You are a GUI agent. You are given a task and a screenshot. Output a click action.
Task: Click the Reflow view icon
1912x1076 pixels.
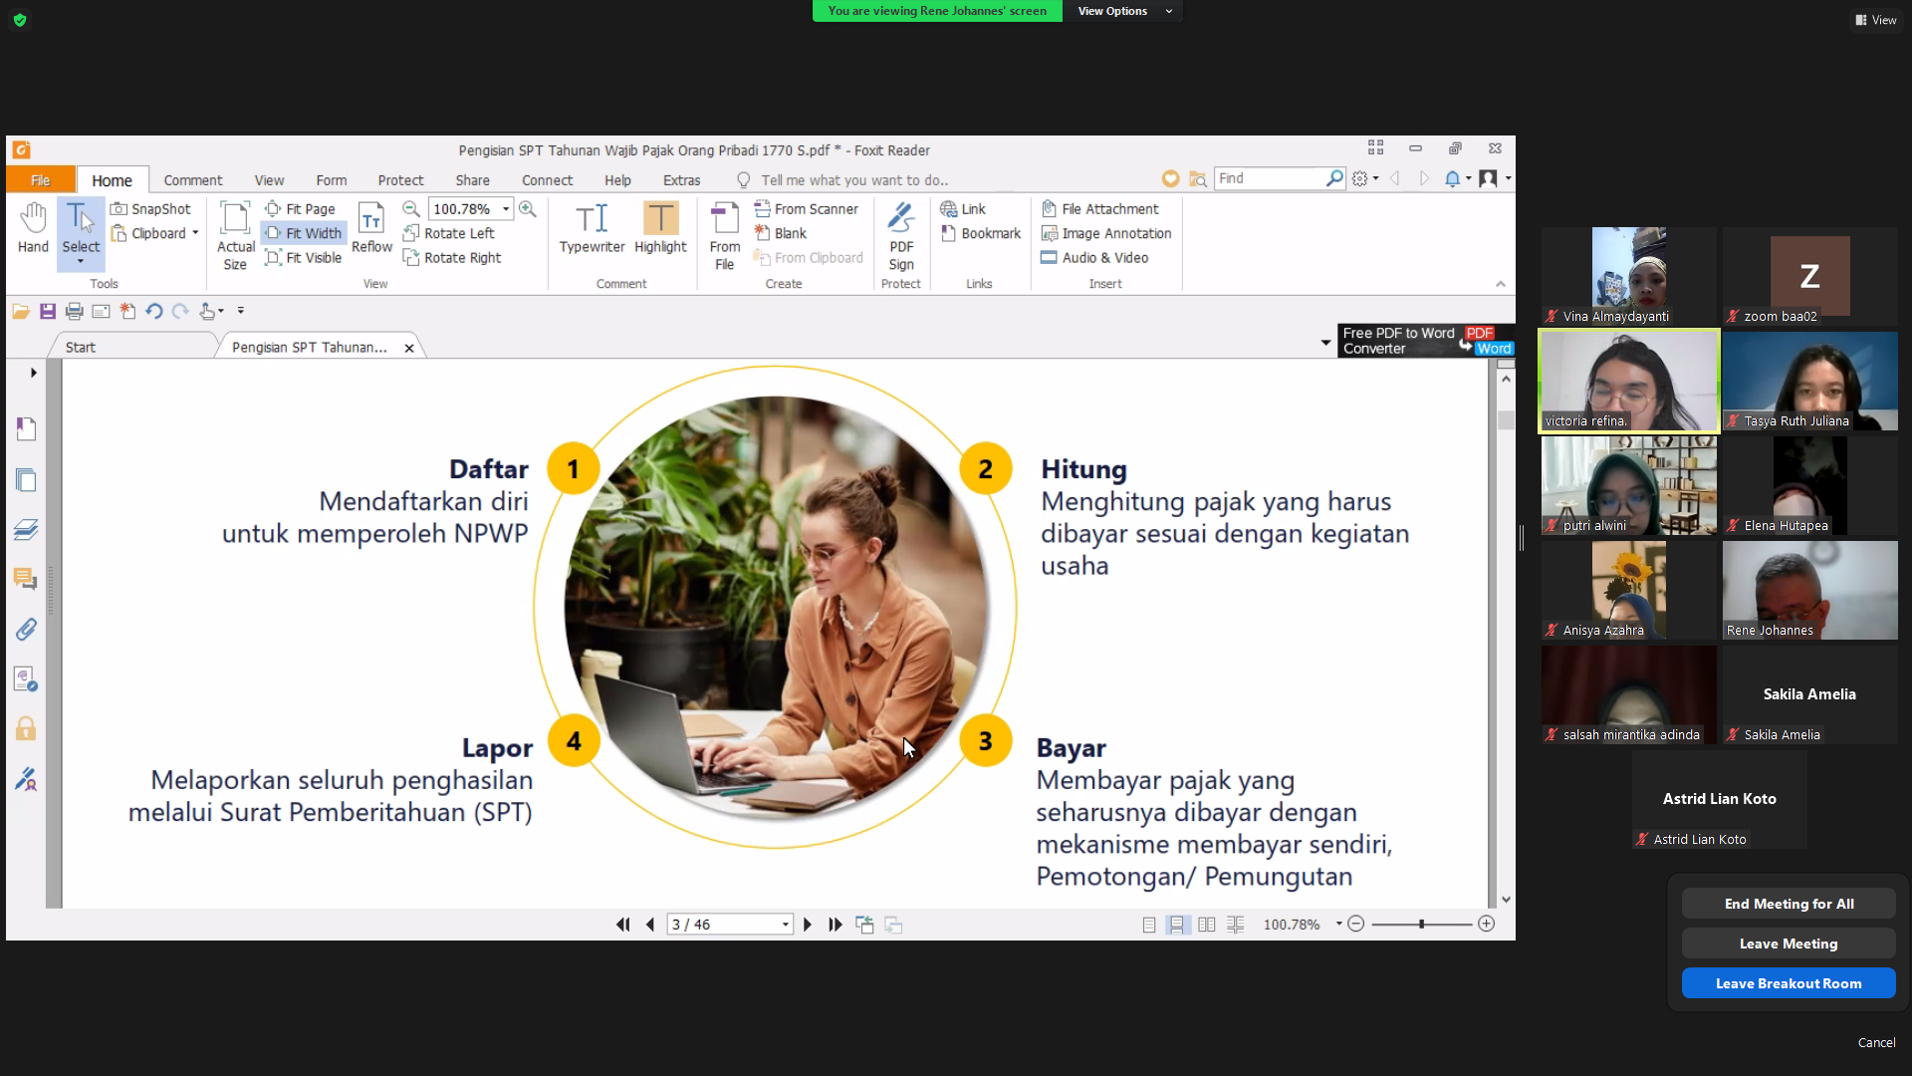click(371, 228)
